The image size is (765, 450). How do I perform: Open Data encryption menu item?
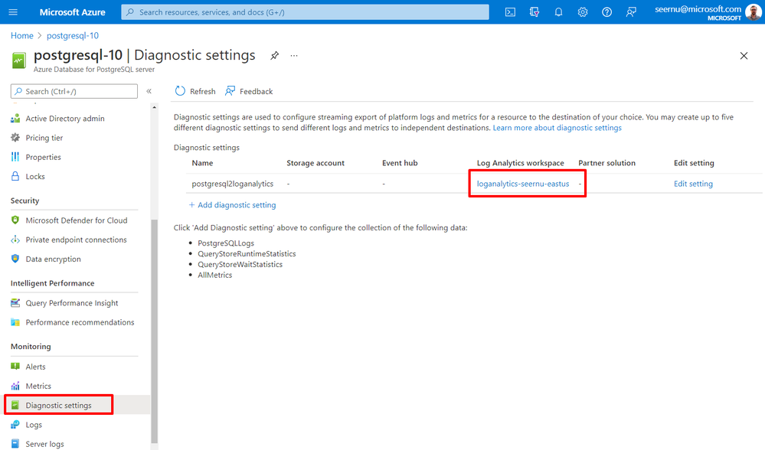tap(53, 259)
